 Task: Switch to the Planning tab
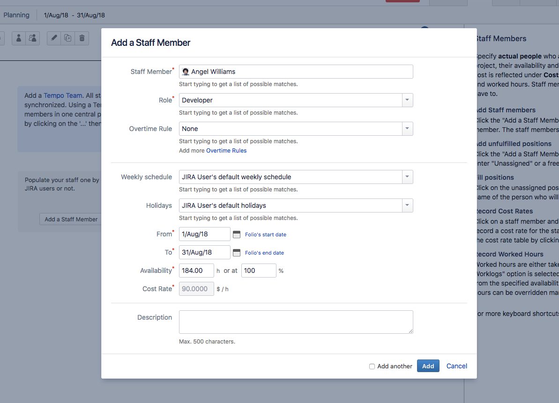tap(16, 15)
